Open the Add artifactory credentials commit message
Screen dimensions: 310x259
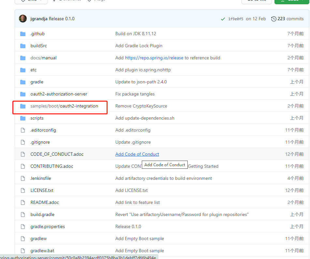pyautogui.click(x=164, y=179)
